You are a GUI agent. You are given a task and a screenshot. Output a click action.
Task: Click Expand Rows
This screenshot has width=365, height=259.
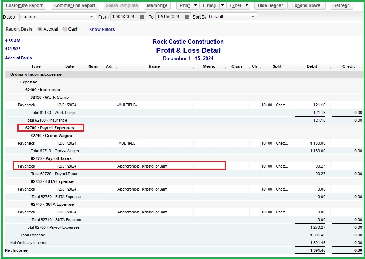pos(306,5)
